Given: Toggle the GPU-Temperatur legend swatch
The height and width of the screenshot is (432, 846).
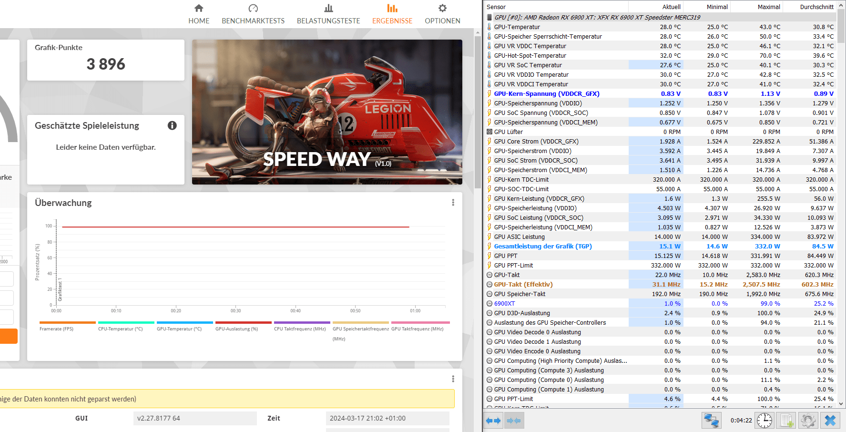Looking at the screenshot, I should point(184,323).
